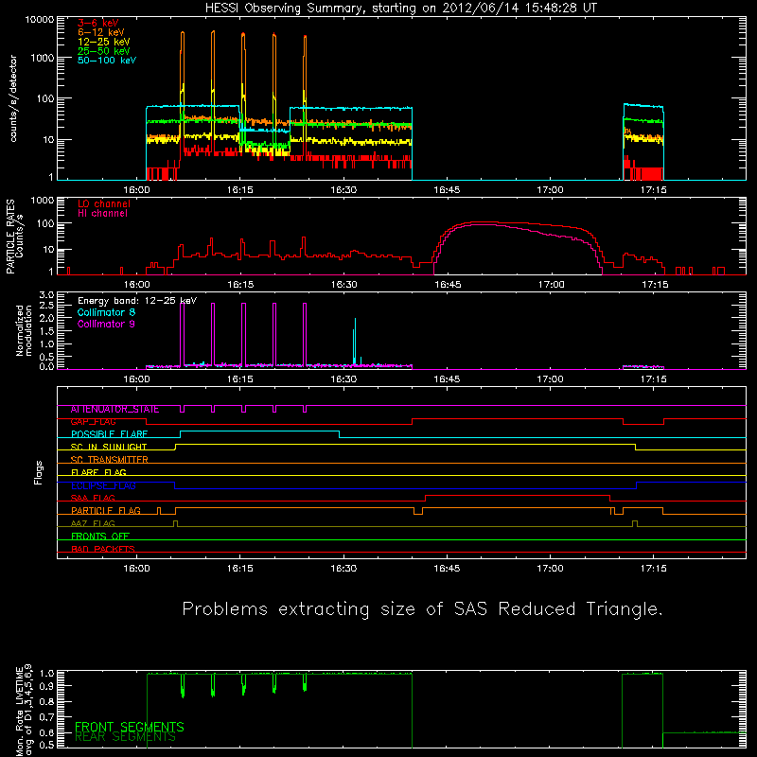The image size is (757, 757).
Task: Click the AA7_FLAG label
Action: [x=93, y=523]
